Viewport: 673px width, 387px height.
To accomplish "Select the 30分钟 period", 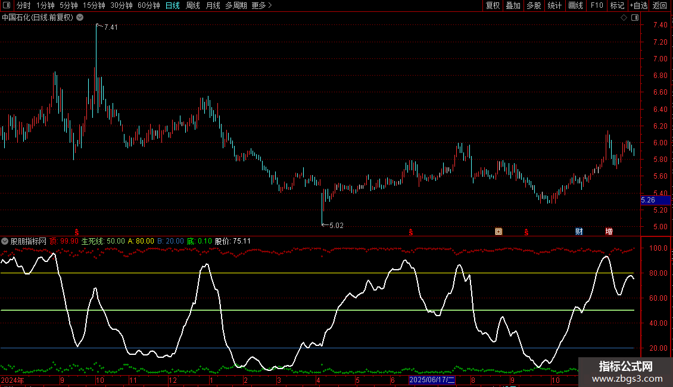I will [x=121, y=5].
